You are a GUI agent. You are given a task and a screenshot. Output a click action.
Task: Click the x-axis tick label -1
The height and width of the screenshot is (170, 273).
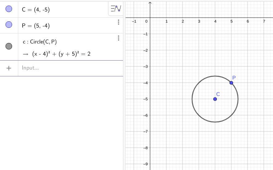pos(134,21)
